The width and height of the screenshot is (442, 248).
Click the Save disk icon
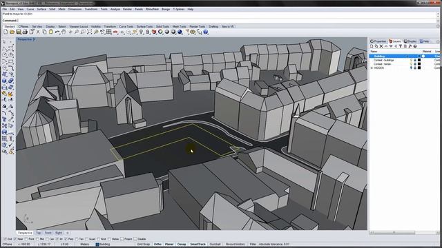[19, 32]
